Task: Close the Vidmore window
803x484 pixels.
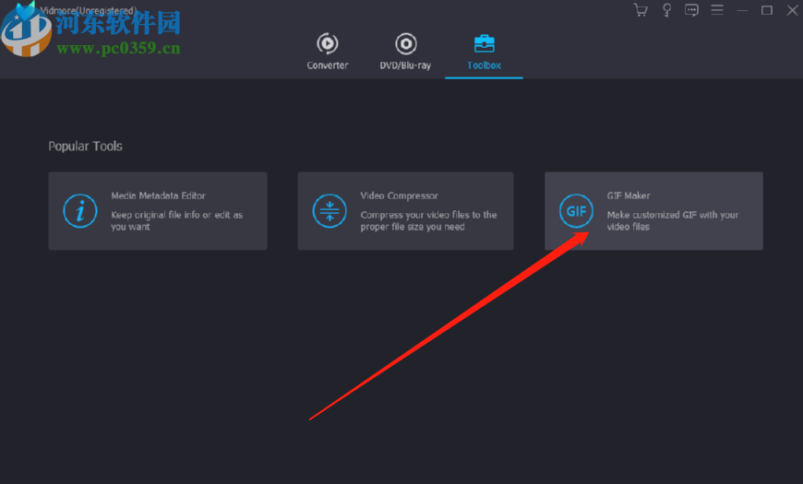Action: 792,10
